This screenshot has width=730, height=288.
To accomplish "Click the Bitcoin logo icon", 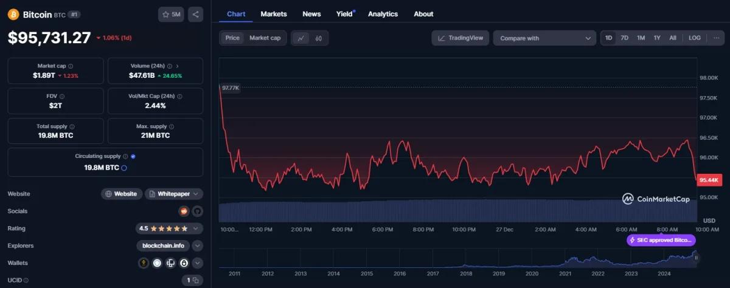I will [14, 14].
